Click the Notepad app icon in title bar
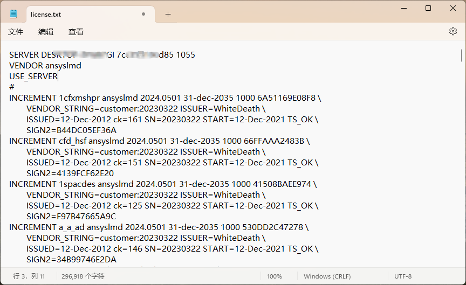 click(x=13, y=14)
